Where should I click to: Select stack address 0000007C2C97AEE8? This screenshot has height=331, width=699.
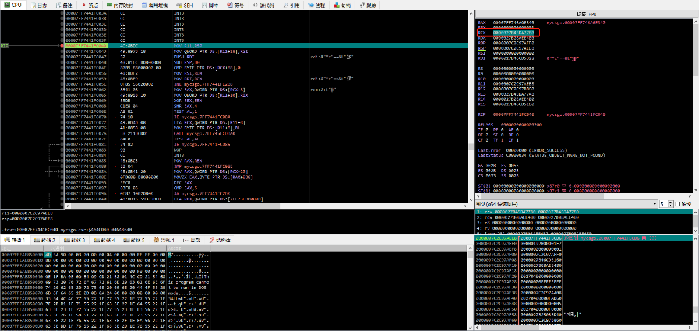point(497,238)
